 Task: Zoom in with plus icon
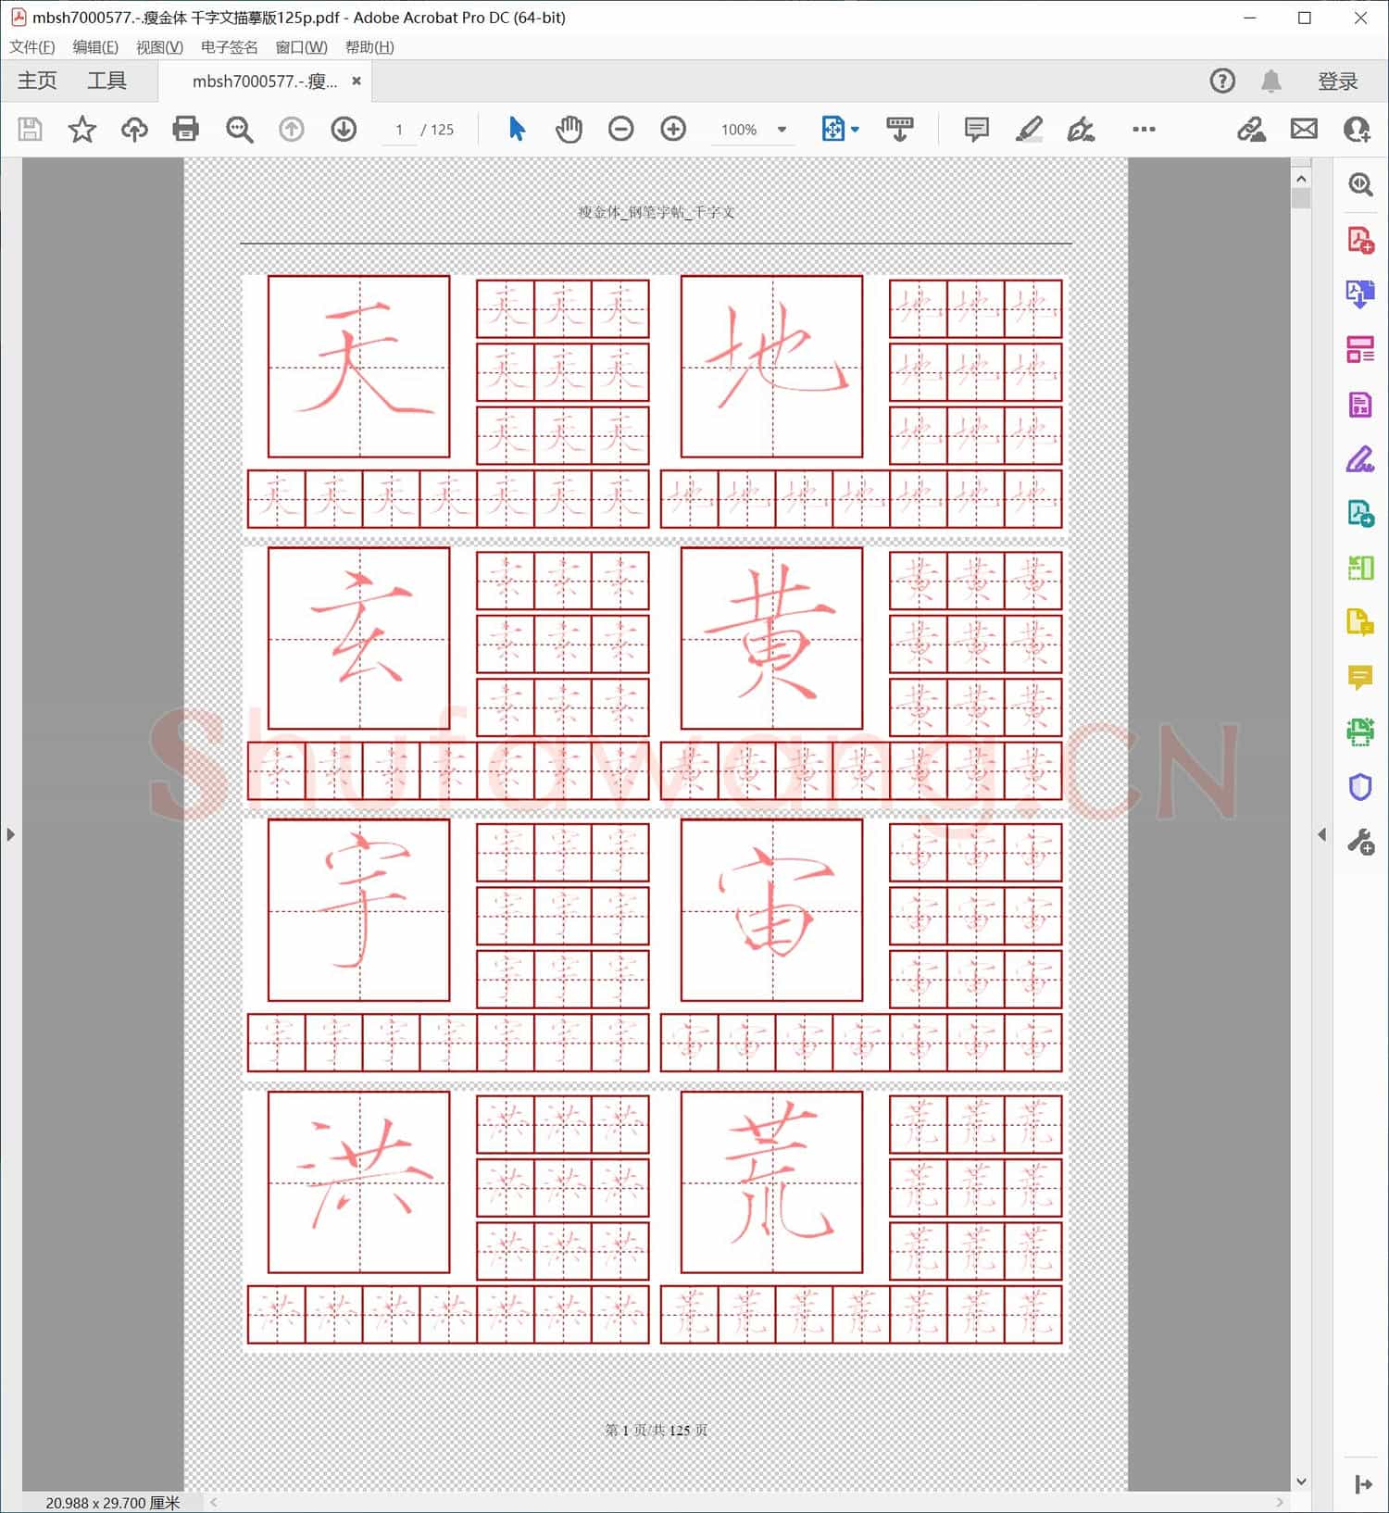(673, 130)
